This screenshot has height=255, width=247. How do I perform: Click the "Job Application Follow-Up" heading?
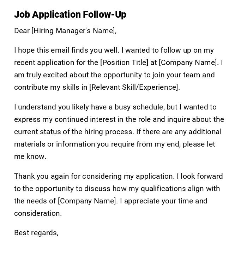(x=70, y=14)
